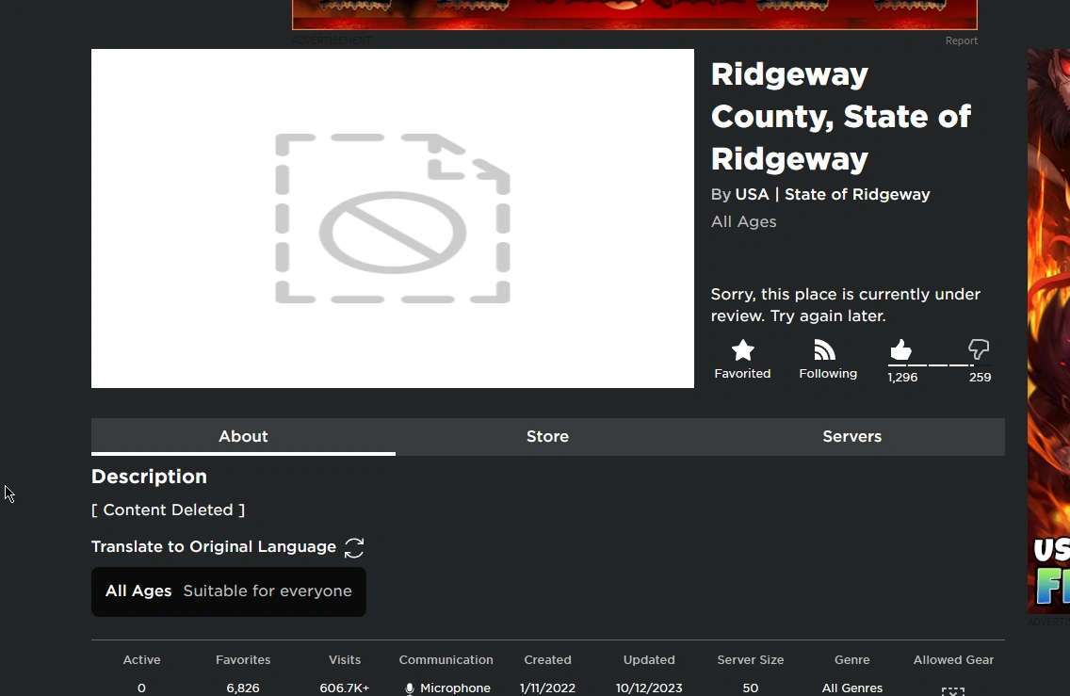The width and height of the screenshot is (1070, 696).
Task: Open creator page USA | State of Ridgeway
Action: point(834,194)
